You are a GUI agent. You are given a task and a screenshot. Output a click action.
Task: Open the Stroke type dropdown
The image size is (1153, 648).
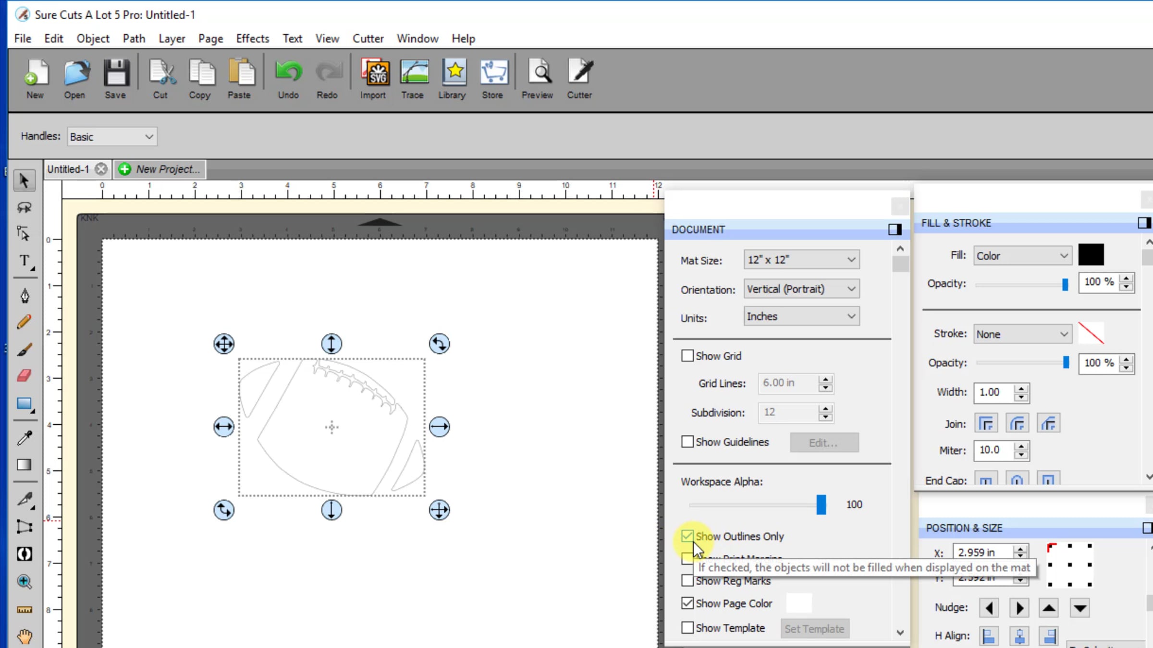click(1022, 334)
